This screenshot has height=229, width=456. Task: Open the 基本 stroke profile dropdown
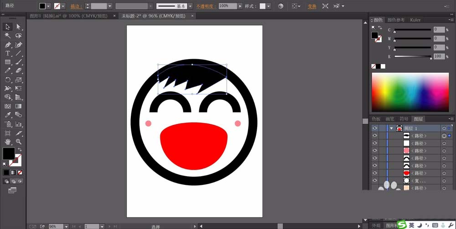point(191,6)
